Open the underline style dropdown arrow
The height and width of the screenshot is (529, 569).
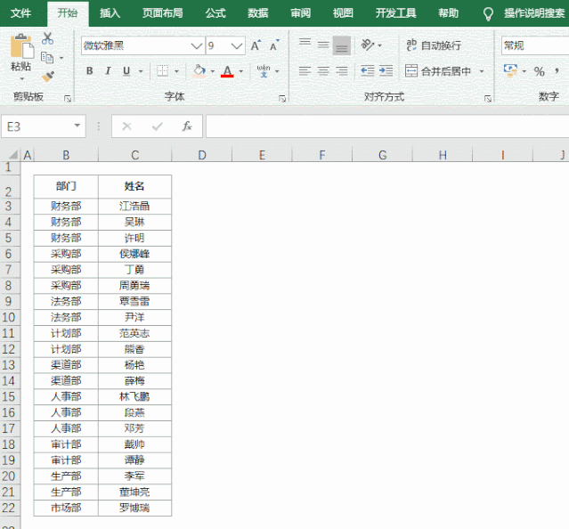[141, 71]
